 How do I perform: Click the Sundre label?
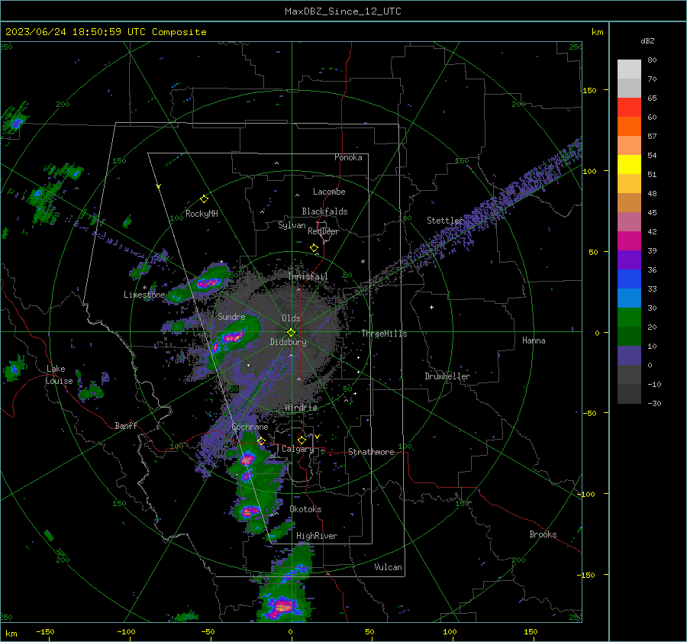click(x=231, y=316)
